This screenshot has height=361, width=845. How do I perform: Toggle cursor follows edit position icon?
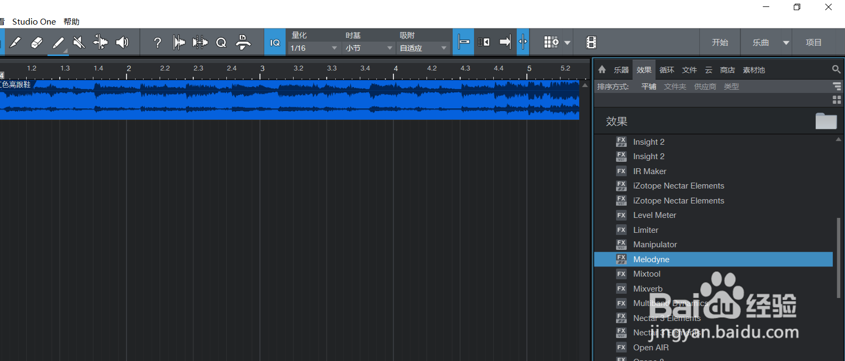click(484, 42)
